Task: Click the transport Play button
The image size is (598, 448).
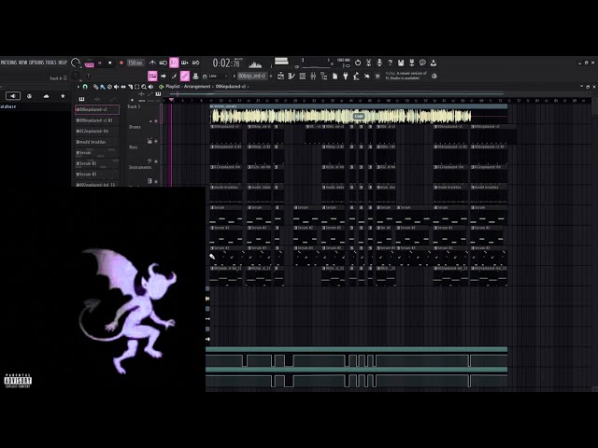Action: tap(100, 63)
